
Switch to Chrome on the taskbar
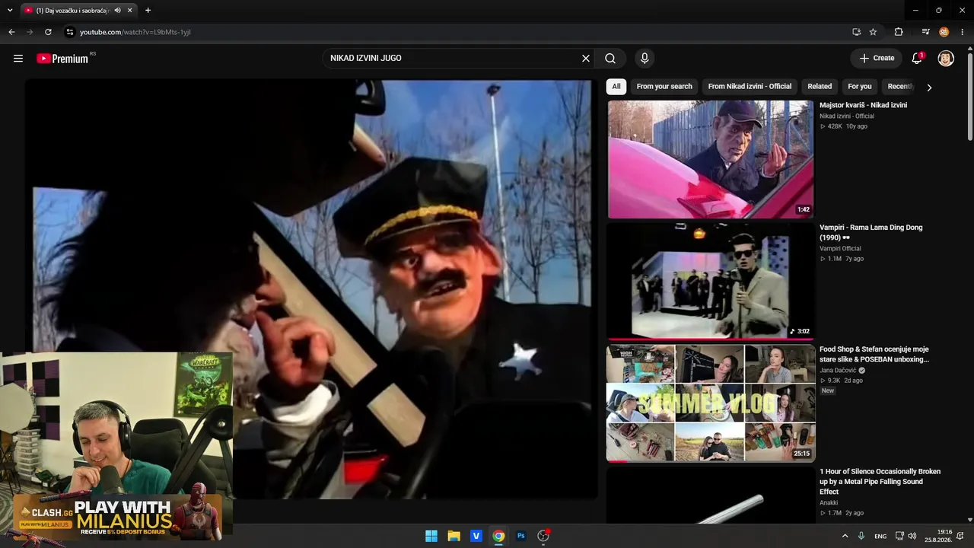(x=498, y=536)
